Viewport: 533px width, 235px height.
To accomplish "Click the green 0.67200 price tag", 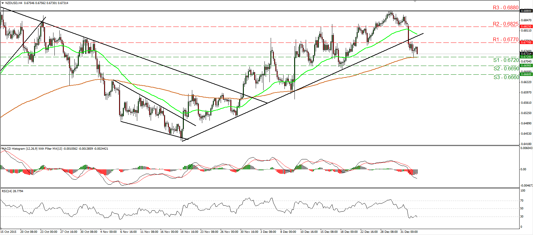I will pos(526,57).
